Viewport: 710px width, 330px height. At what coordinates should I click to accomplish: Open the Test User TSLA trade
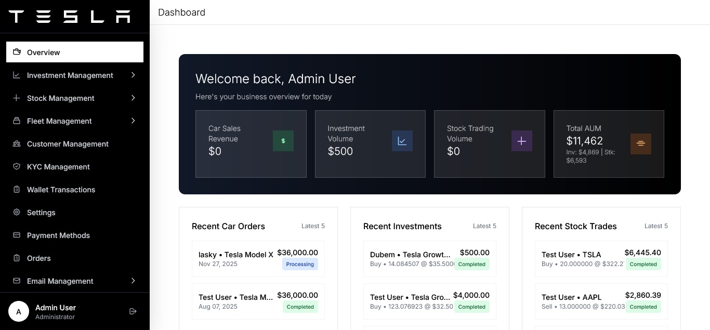point(601,259)
